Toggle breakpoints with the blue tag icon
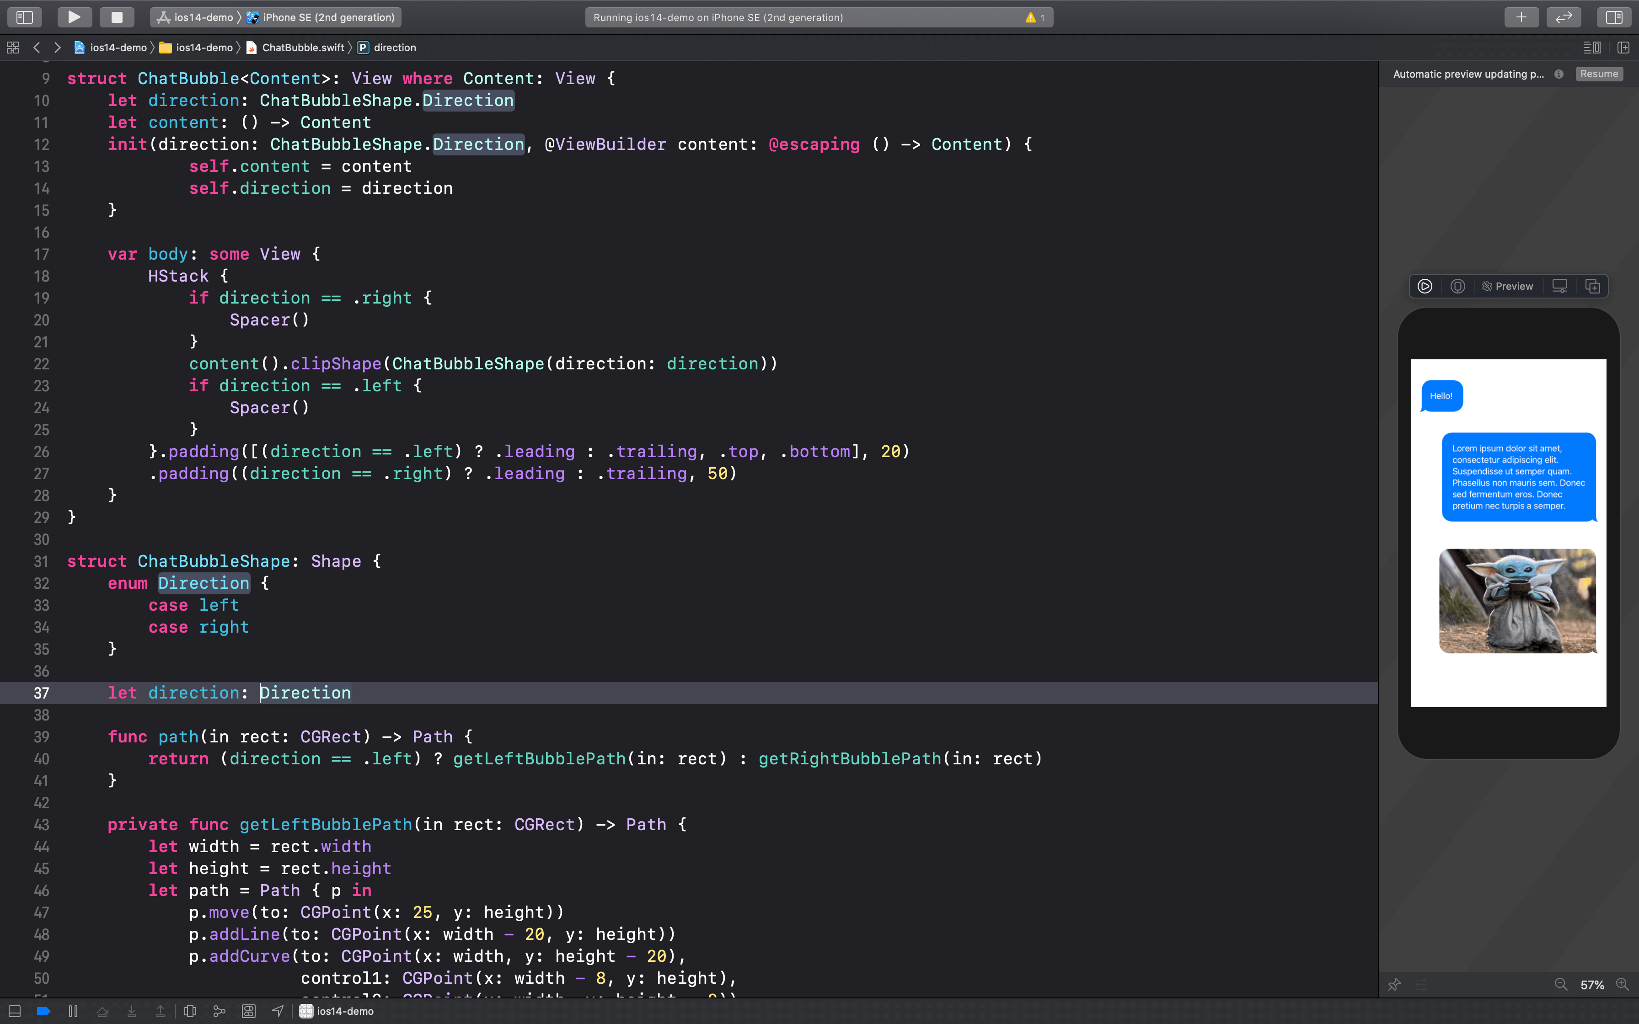Image resolution: width=1639 pixels, height=1024 pixels. [43, 1011]
